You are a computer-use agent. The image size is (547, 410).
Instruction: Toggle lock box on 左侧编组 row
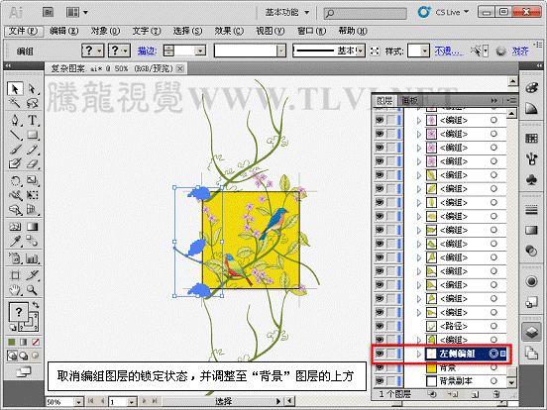[x=391, y=354]
